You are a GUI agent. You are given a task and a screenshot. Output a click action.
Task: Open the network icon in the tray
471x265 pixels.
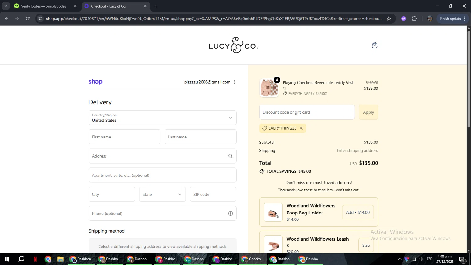coord(414,259)
